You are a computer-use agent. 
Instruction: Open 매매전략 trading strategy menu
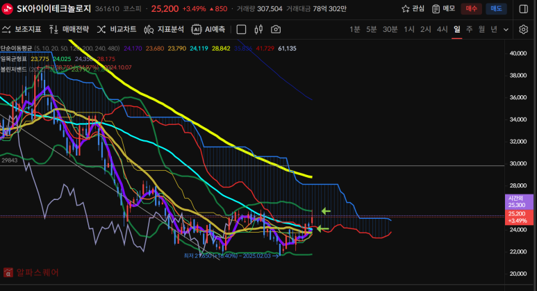69,29
